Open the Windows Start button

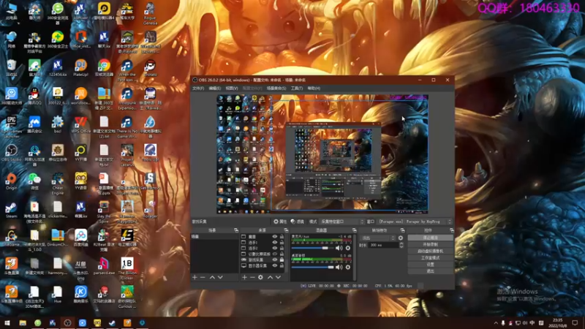[7, 323]
